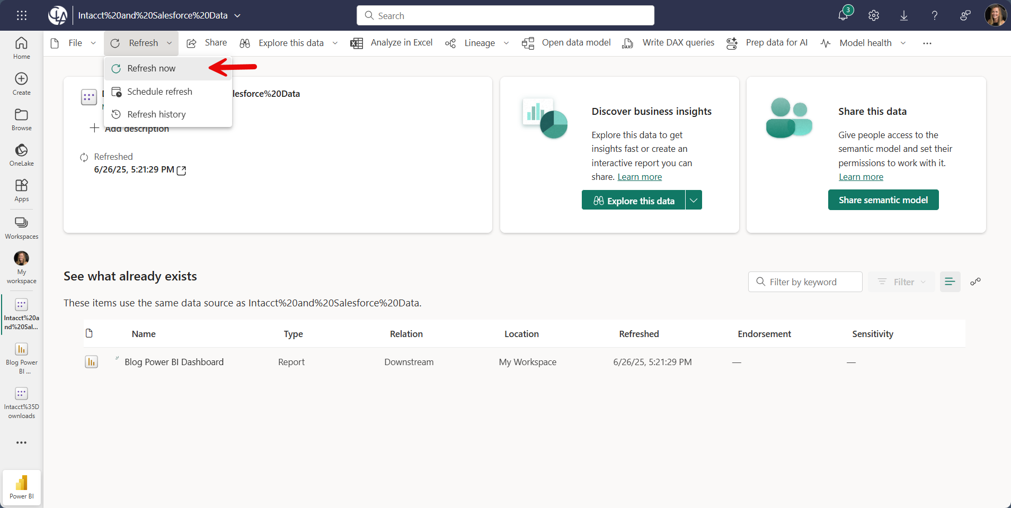Enable list view for existing items
The height and width of the screenshot is (508, 1011).
tap(950, 282)
